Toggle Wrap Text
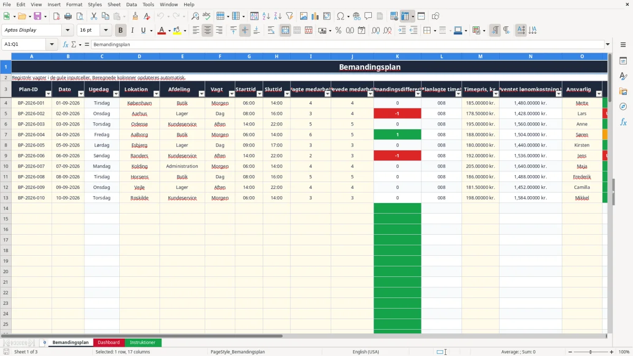This screenshot has height=356, width=633. 271,31
